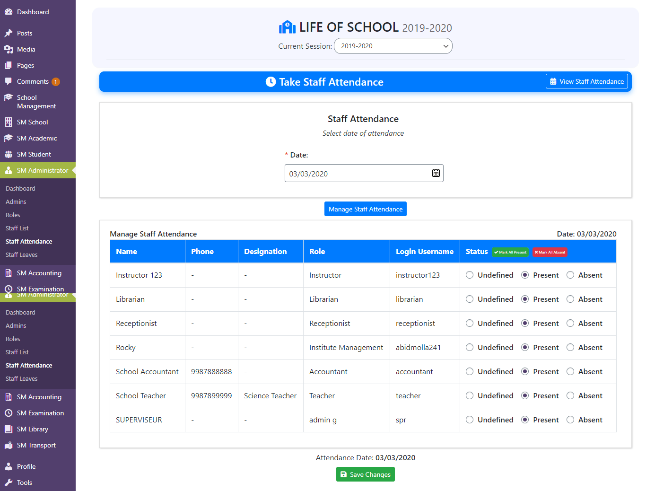Image resolution: width=646 pixels, height=491 pixels.
Task: Click the phone number 9987899999
Action: point(211,396)
